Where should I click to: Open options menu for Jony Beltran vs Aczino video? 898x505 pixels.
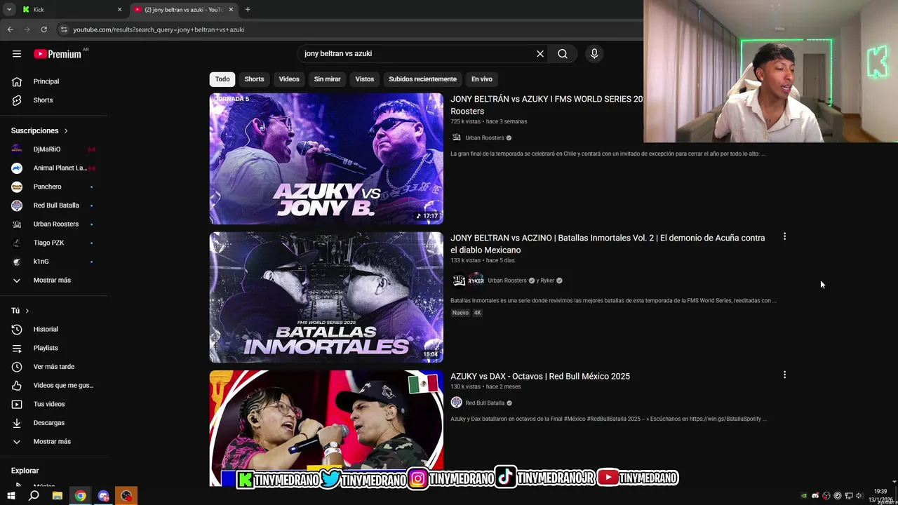[x=784, y=236]
